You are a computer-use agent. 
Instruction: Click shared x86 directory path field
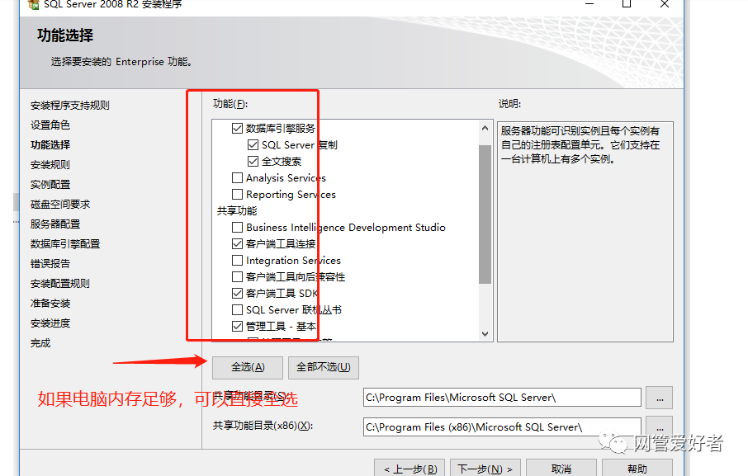click(x=502, y=427)
